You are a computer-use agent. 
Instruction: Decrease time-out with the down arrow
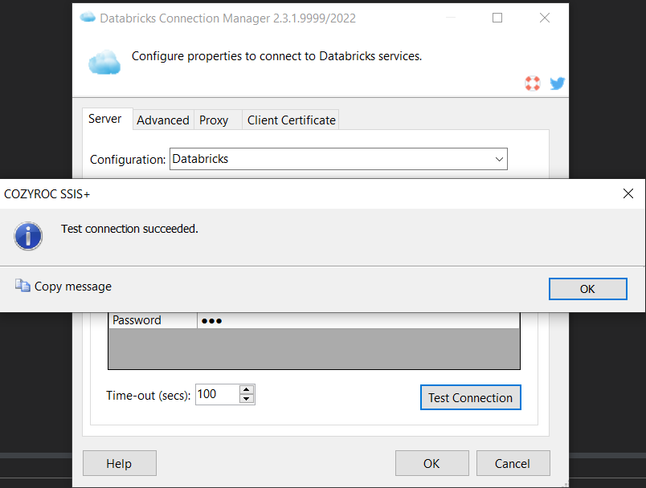247,399
